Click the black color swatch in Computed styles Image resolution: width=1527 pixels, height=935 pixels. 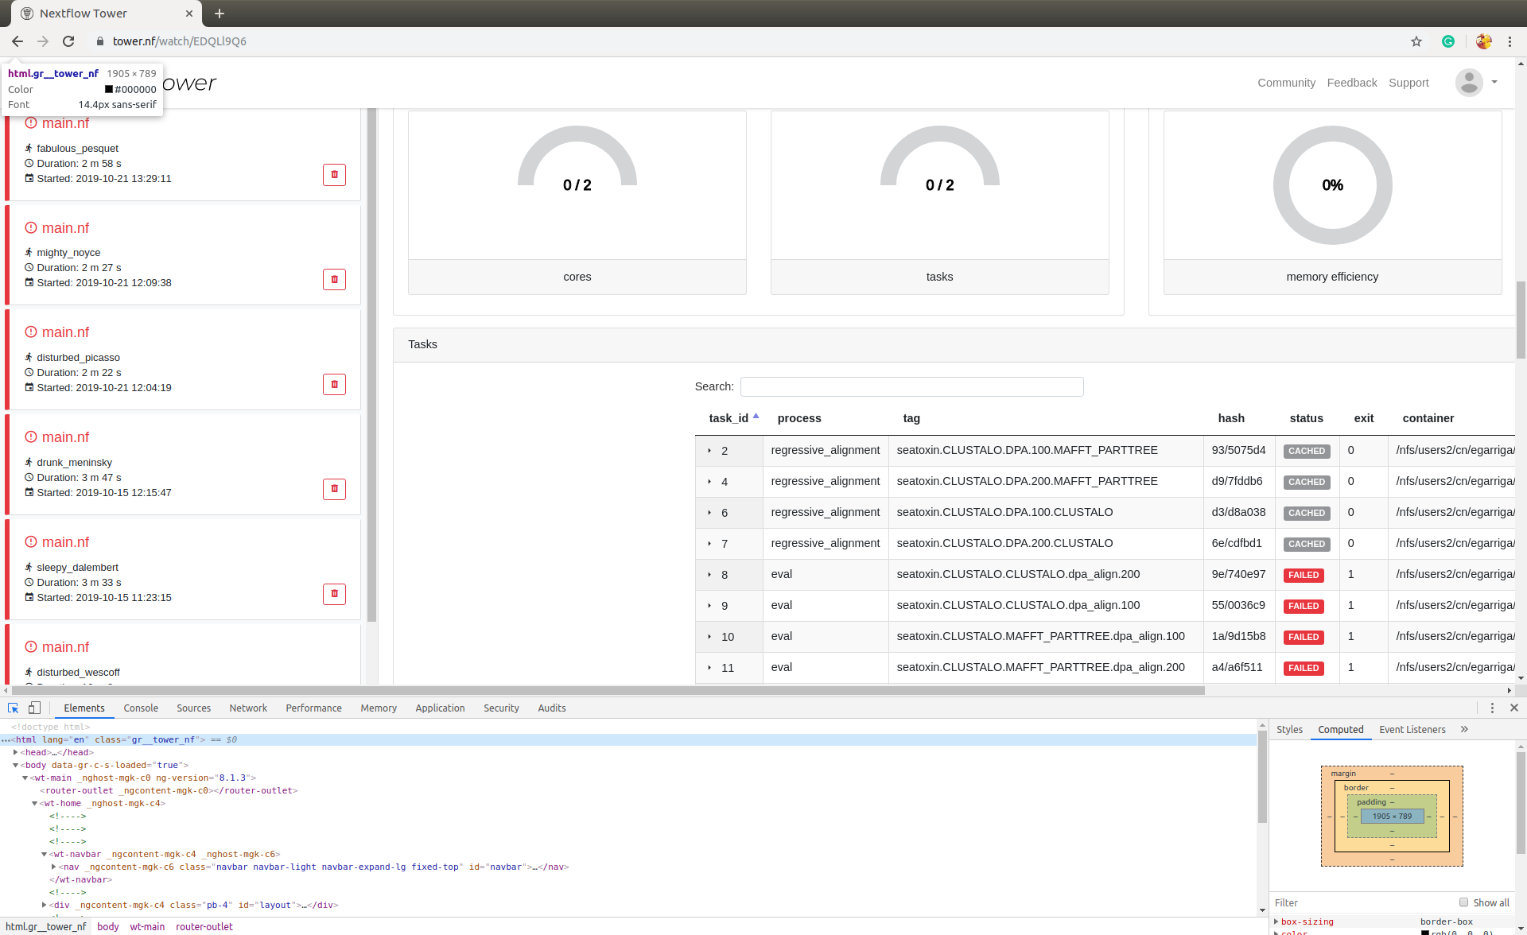[x=1427, y=932]
